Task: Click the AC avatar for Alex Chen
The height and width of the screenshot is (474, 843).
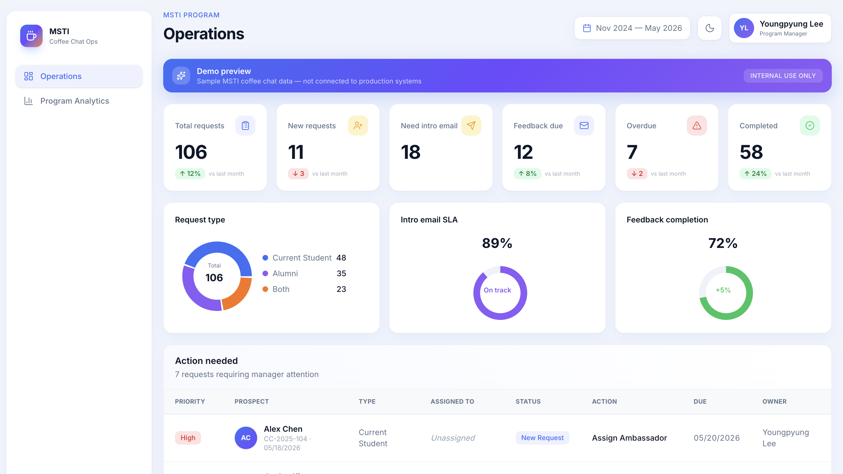Action: [x=246, y=438]
